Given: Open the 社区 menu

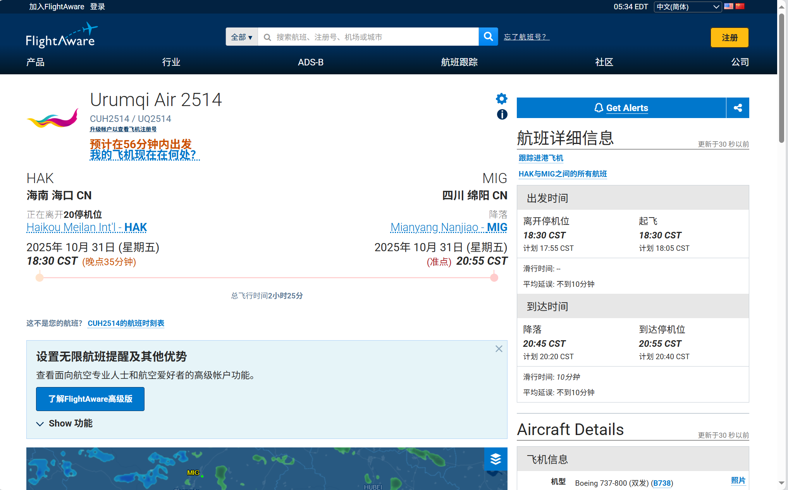Looking at the screenshot, I should 604,62.
